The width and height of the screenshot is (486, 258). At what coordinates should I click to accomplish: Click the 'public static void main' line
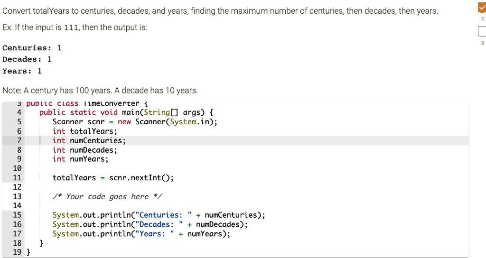[x=126, y=112]
